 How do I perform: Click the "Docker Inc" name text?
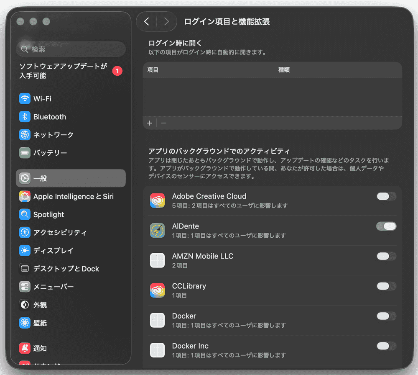(x=190, y=346)
